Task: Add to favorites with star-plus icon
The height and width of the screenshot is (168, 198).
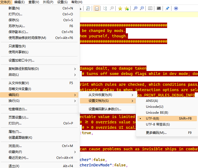Action: [127, 9]
